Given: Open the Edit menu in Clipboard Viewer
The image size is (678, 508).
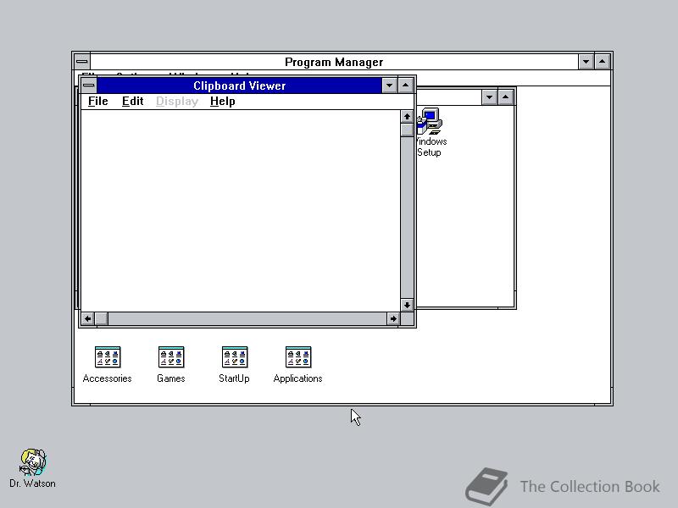Looking at the screenshot, I should click(132, 101).
